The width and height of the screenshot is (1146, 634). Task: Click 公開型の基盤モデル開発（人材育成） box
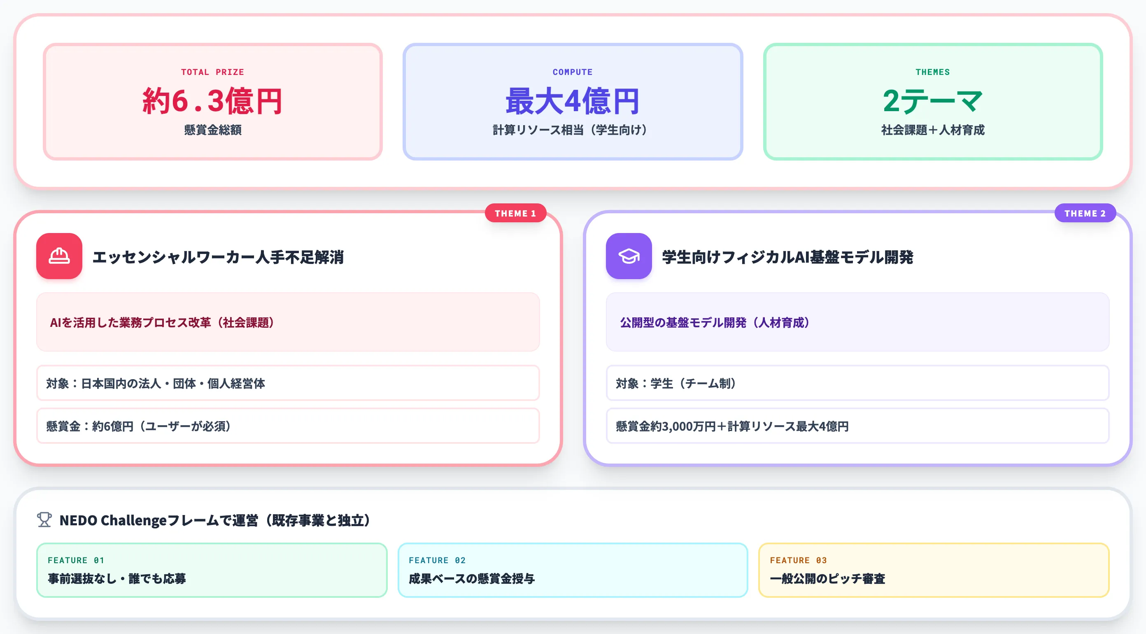click(x=857, y=322)
